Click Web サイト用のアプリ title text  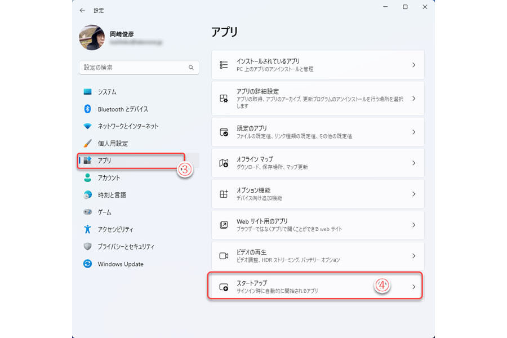[262, 221]
